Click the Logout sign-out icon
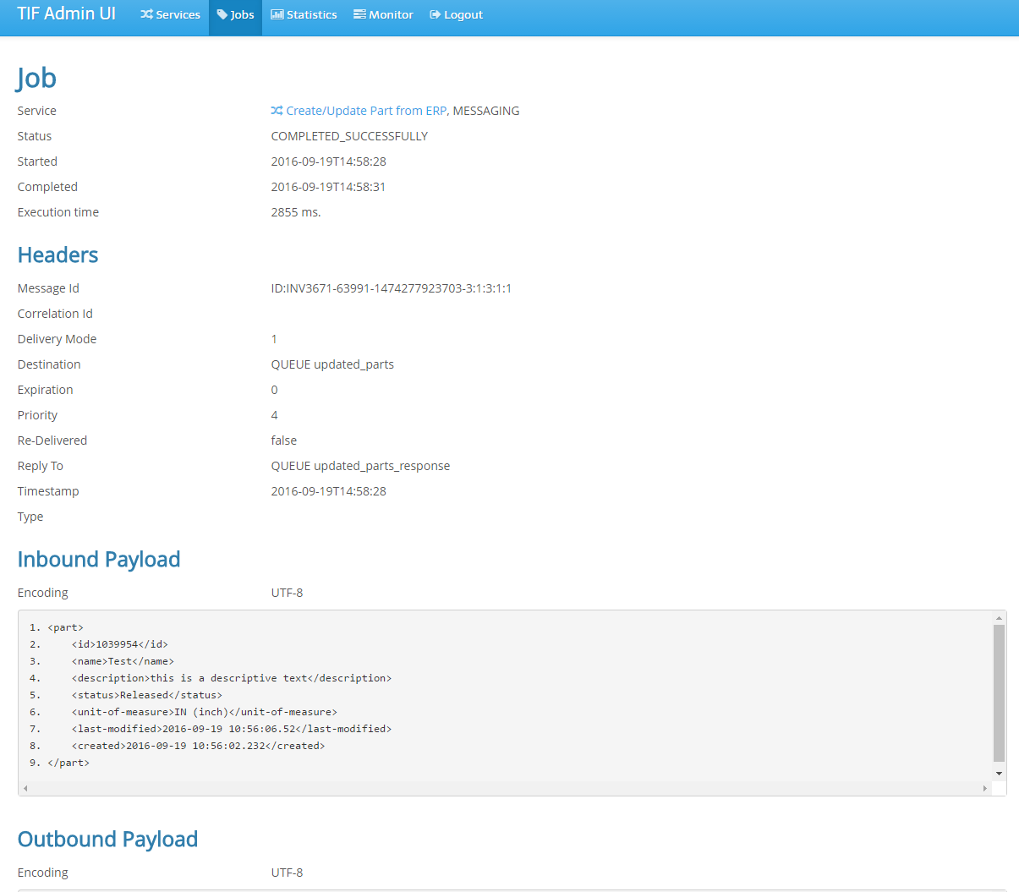This screenshot has height=892, width=1019. [436, 14]
